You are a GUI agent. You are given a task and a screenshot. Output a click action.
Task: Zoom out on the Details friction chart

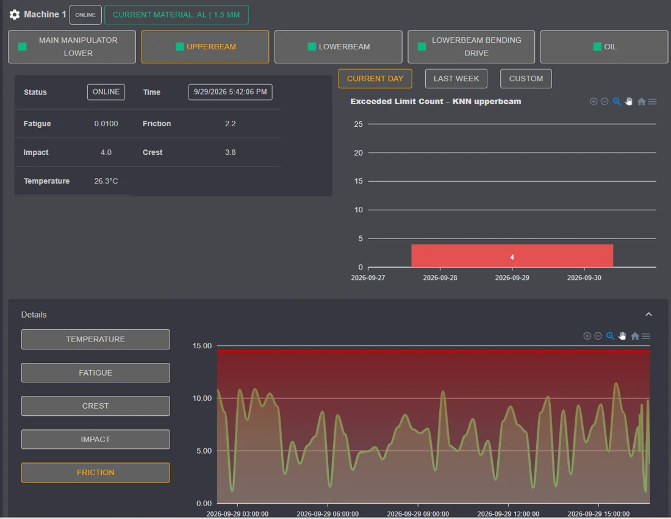pos(598,336)
